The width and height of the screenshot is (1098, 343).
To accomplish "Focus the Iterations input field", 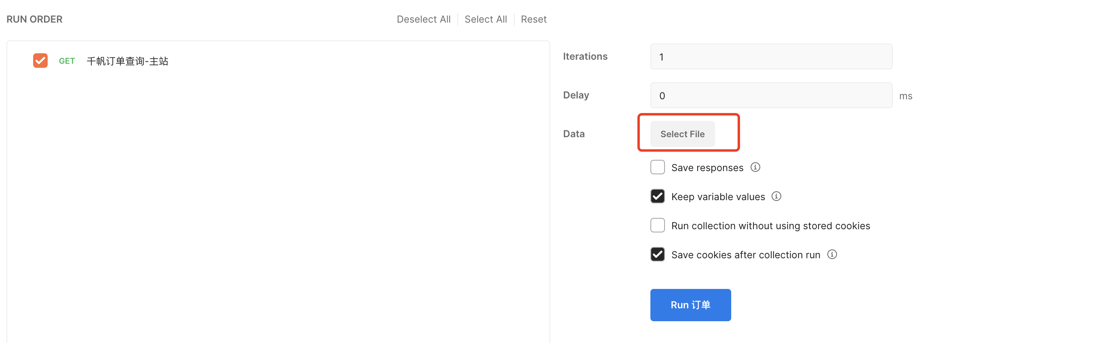I will pos(771,56).
